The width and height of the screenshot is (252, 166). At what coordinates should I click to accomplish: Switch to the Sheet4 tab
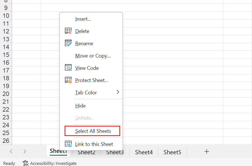[x=144, y=152]
